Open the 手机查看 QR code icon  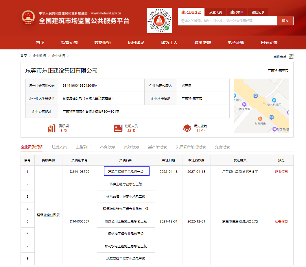click(x=291, y=57)
